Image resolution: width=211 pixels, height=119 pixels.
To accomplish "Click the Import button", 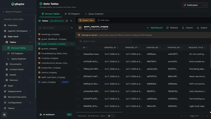I will 187,28.
